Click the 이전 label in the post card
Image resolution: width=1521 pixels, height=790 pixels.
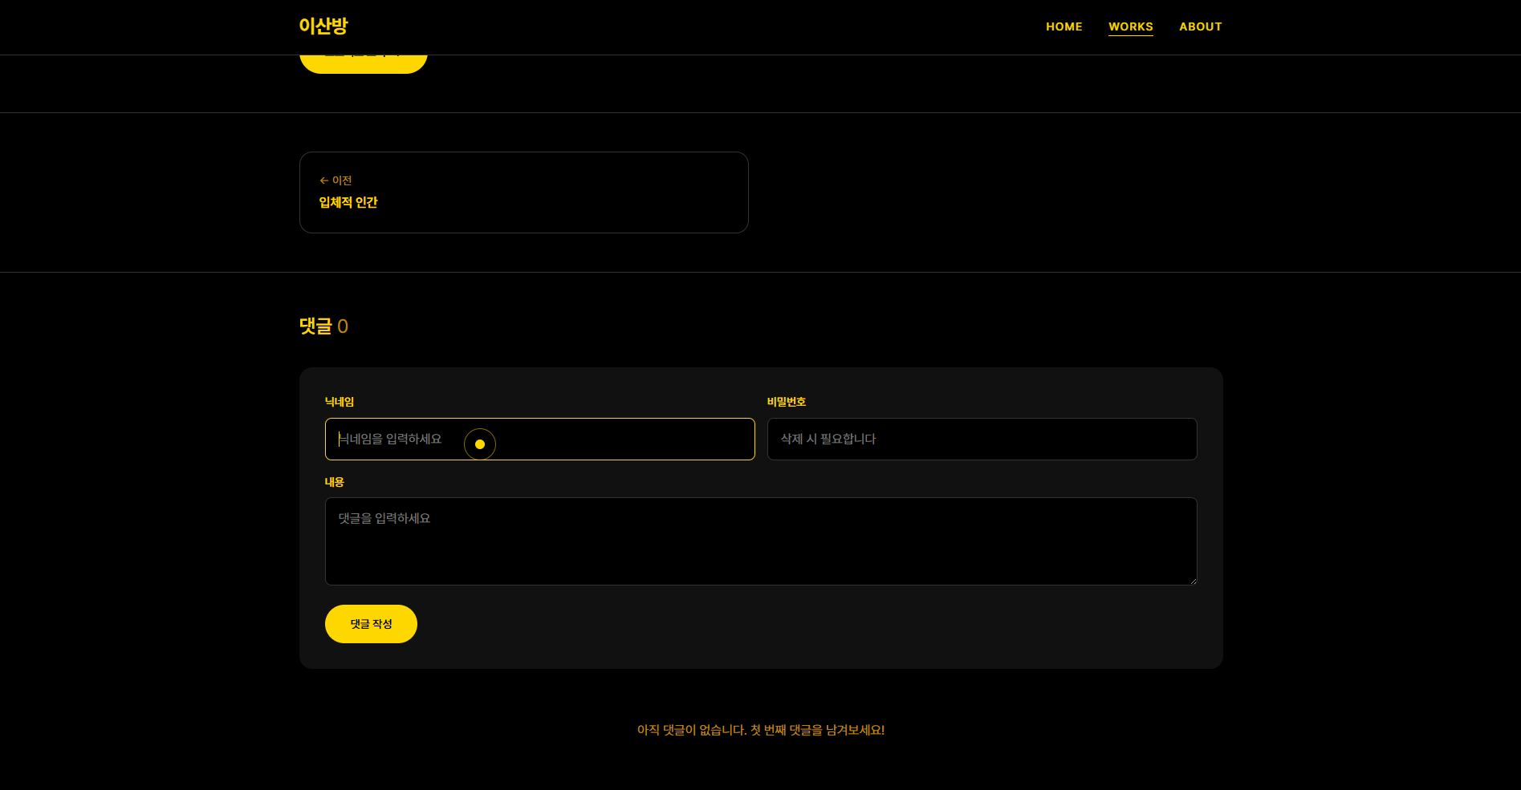(x=343, y=180)
